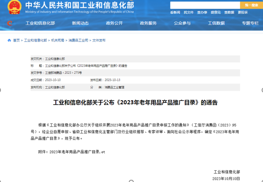Go to 机关司局 in breadcrumb
The image size is (263, 182).
coord(58,40)
